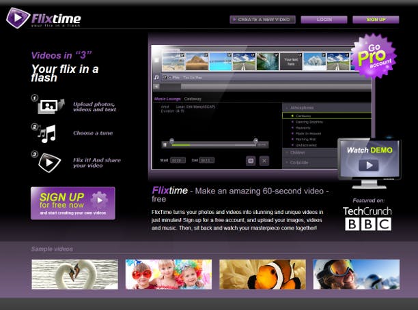Click the music notes step icon

click(47, 134)
